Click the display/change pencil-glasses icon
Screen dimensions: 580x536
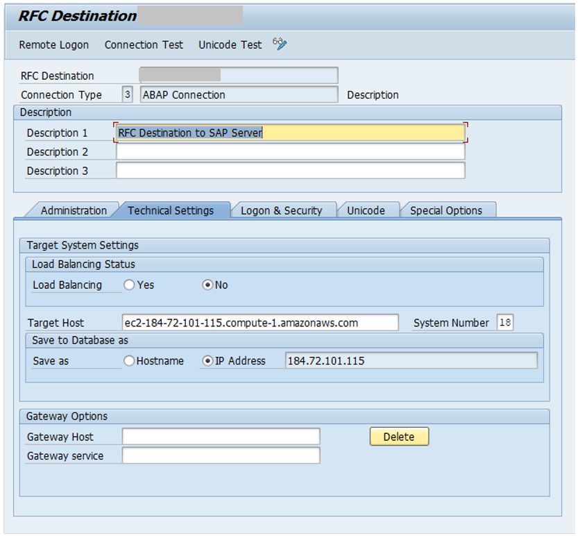[280, 44]
